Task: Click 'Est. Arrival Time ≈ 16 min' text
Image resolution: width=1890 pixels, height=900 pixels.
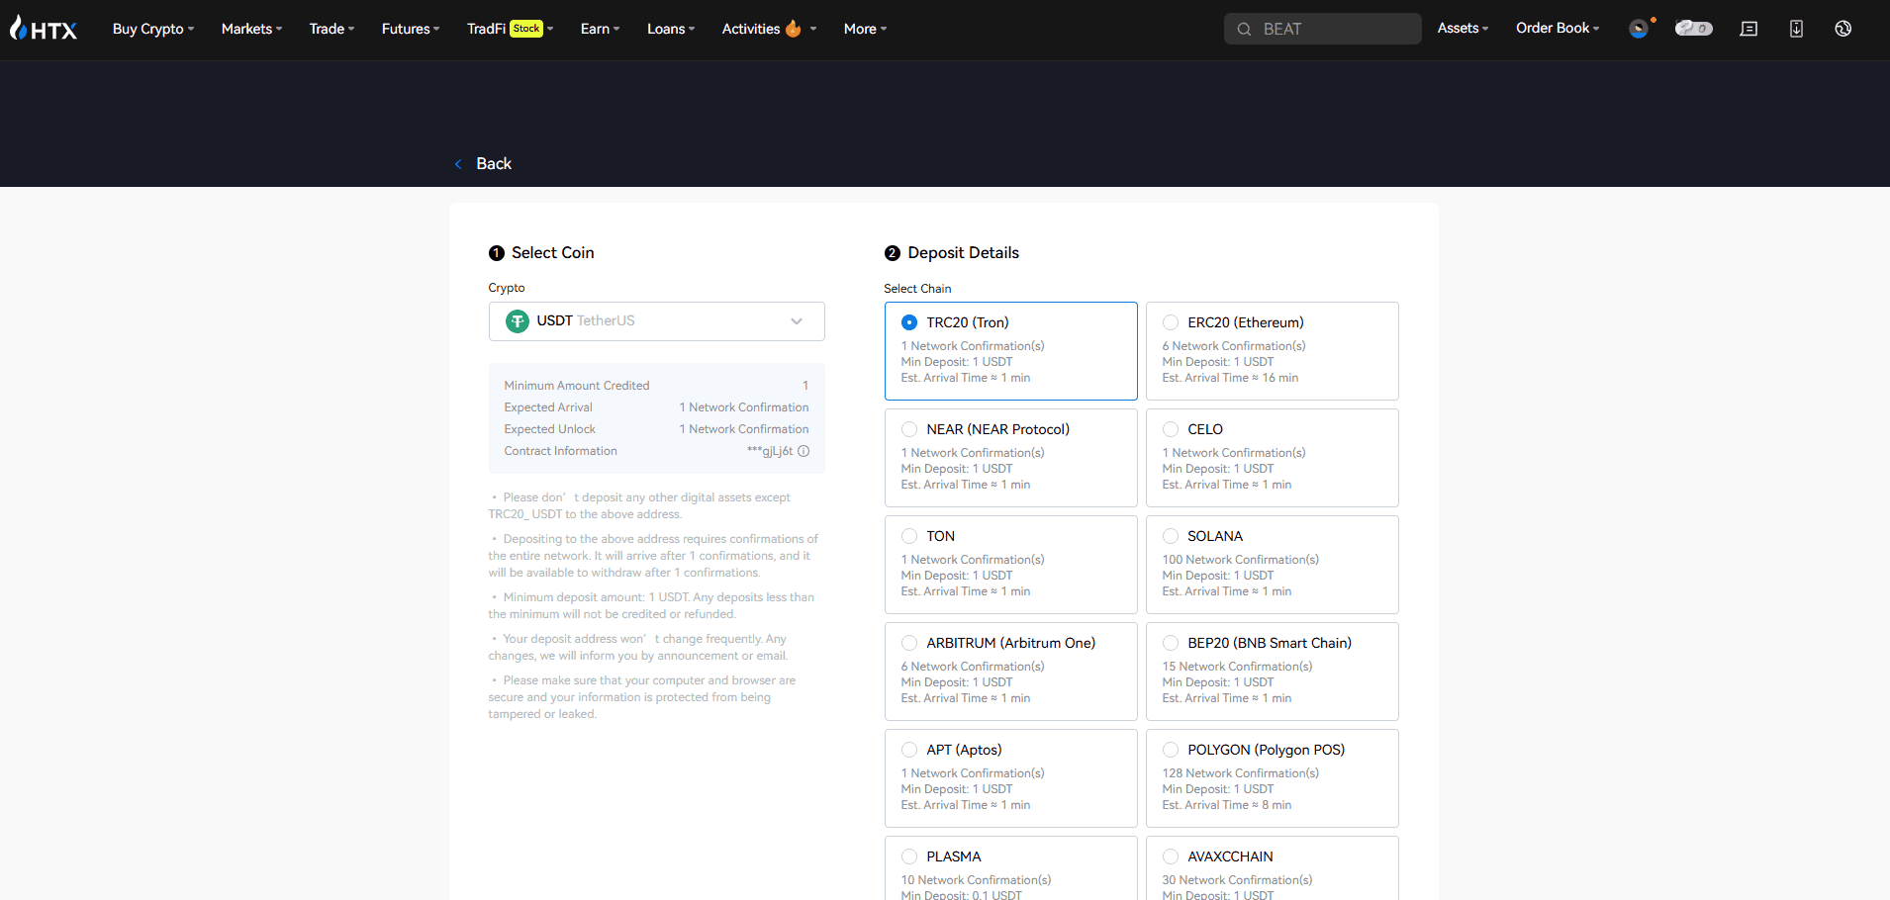Action: pos(1230,378)
